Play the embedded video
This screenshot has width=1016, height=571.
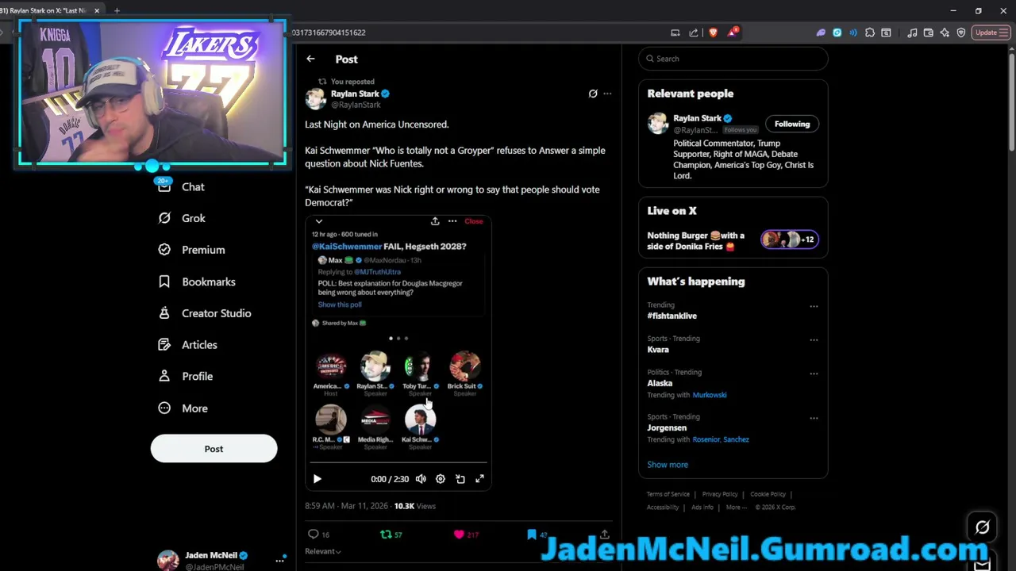tap(317, 479)
